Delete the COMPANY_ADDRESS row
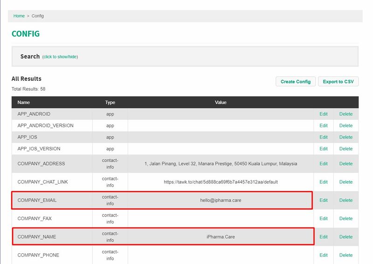 [346, 164]
